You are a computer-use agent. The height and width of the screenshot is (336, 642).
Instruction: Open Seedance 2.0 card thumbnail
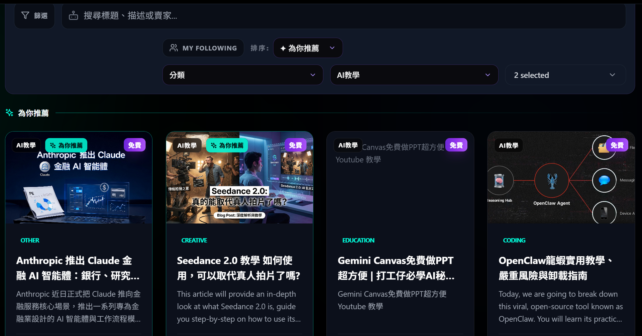coord(240,178)
